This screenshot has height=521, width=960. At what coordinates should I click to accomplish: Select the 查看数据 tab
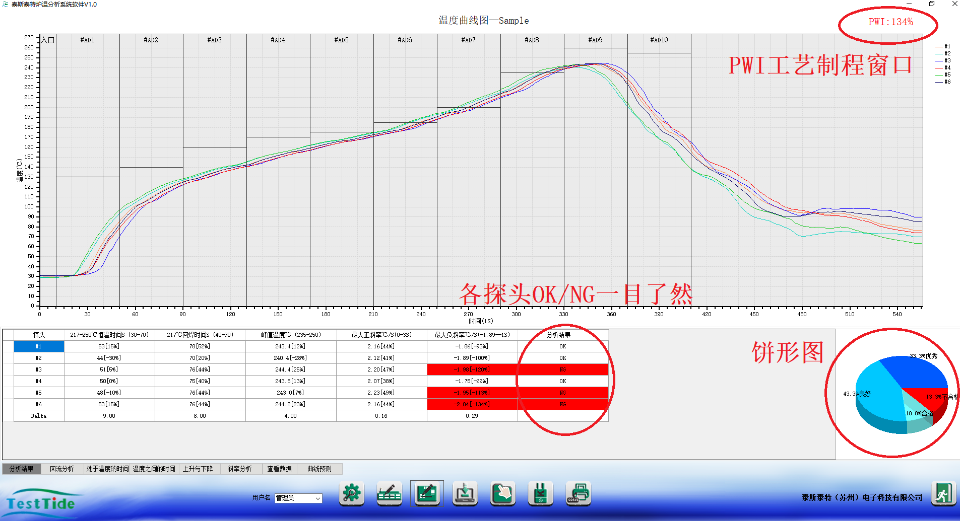[x=279, y=469]
